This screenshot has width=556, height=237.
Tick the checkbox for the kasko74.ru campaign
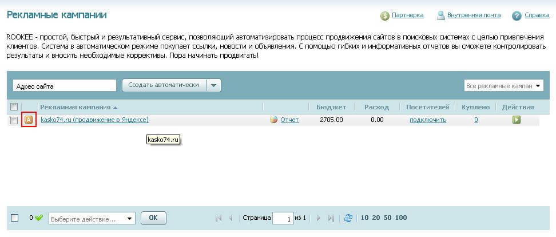point(14,120)
